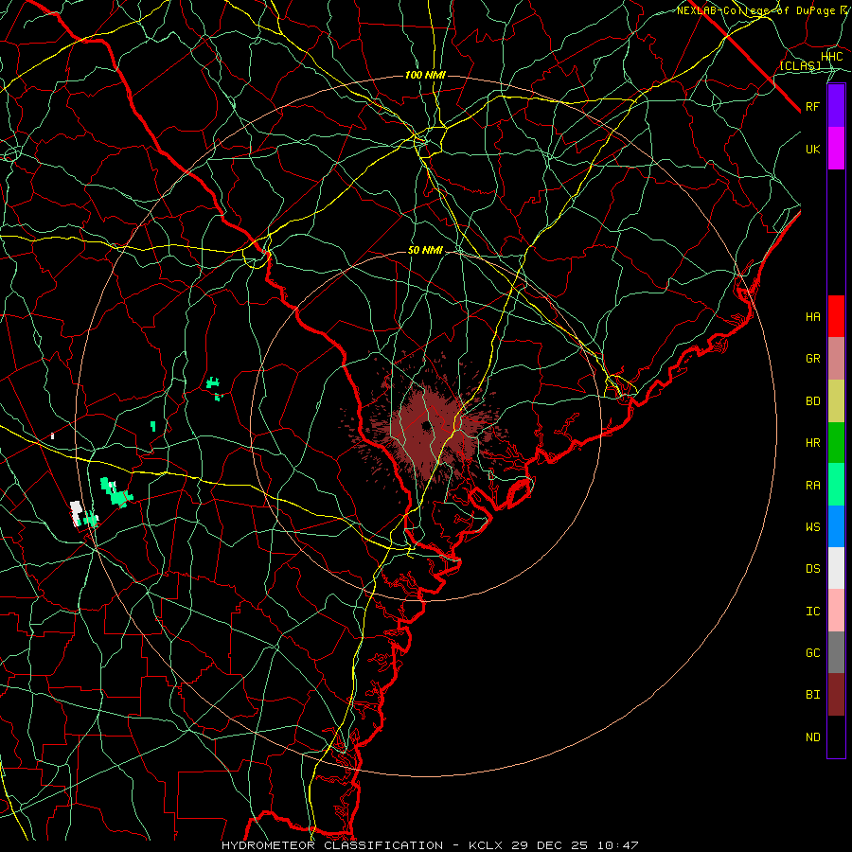Screen dimensions: 852x852
Task: Click the BD legend label
Action: pos(813,401)
